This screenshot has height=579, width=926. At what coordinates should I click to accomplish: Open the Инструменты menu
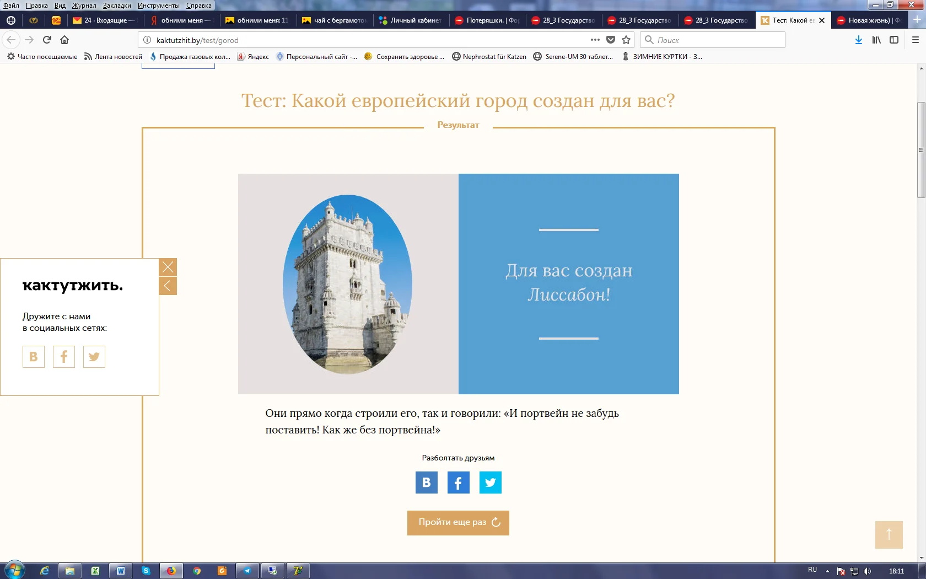[159, 6]
